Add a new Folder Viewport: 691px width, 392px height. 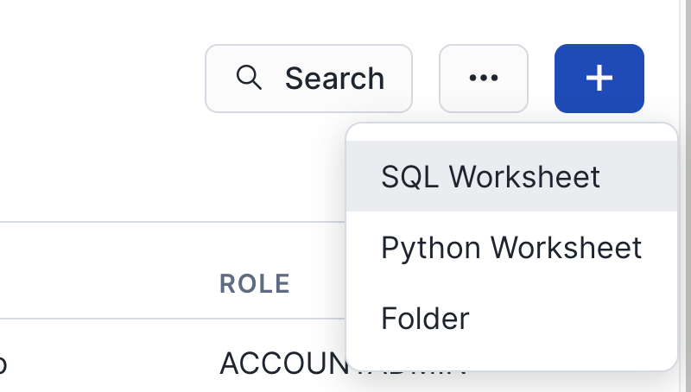(425, 319)
